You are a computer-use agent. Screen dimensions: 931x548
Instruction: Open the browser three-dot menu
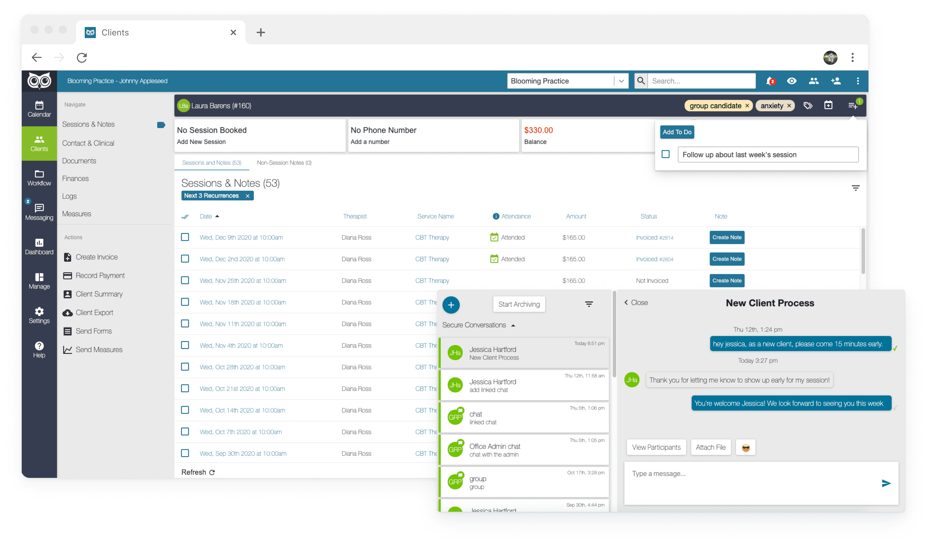(853, 58)
